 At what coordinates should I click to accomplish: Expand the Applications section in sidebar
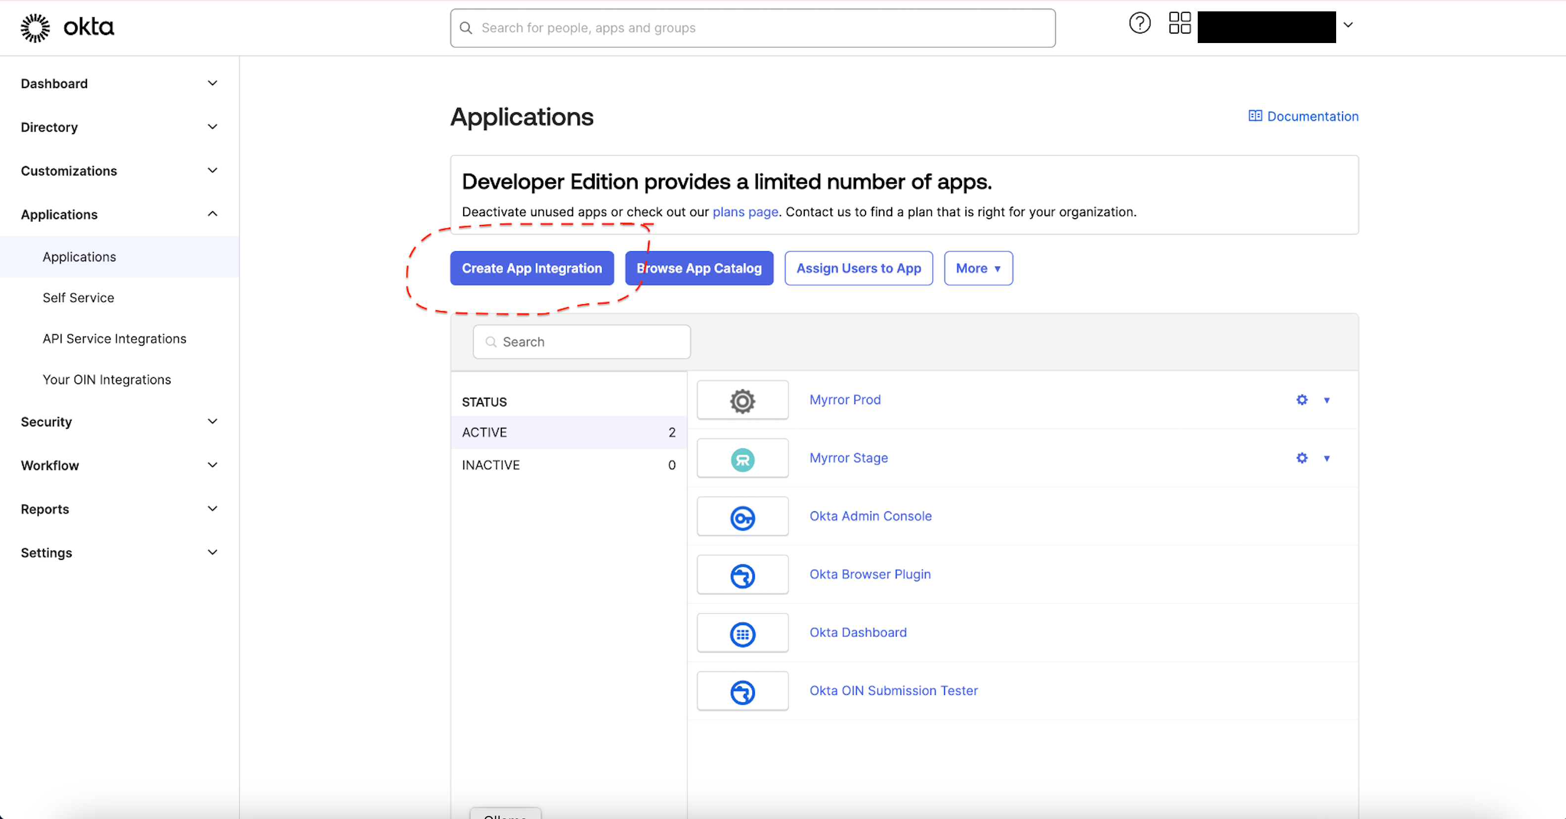(x=214, y=215)
